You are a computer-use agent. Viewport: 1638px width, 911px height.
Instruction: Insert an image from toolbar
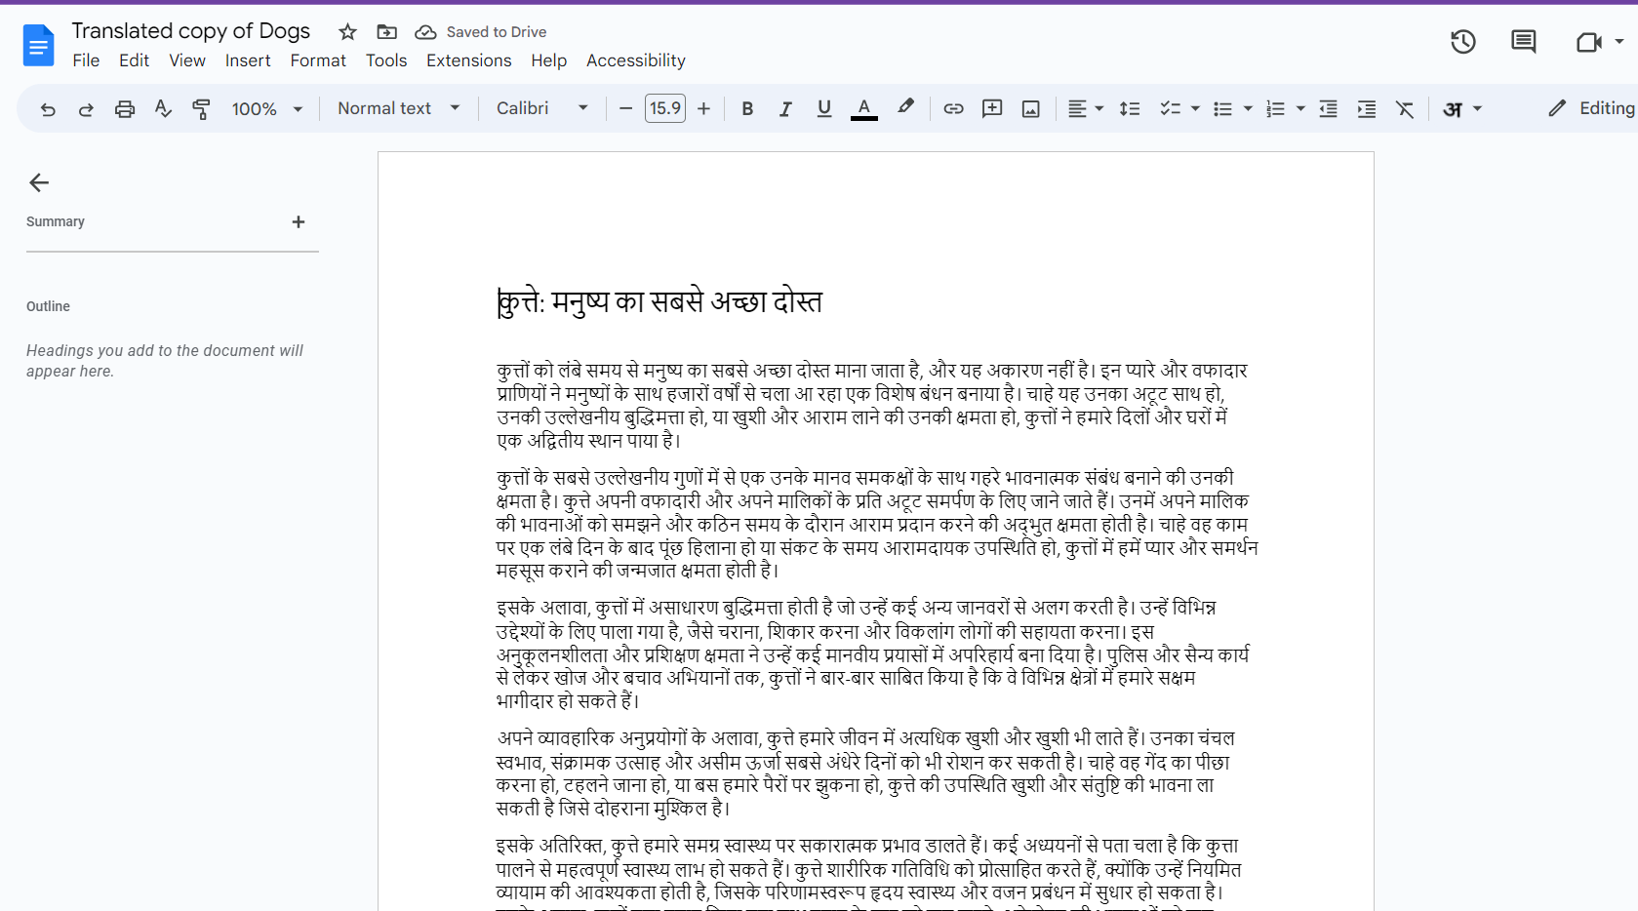point(1030,108)
